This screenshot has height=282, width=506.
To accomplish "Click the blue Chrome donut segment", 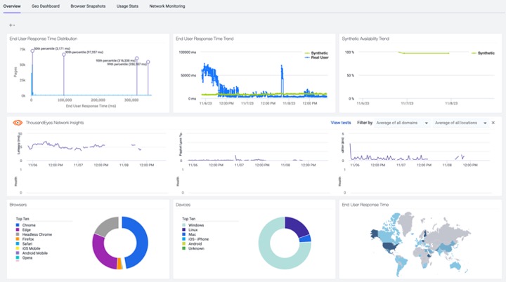I will point(141,242).
